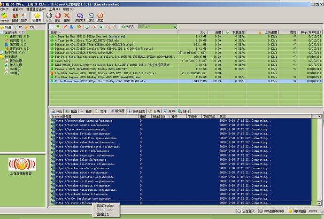Open the 彗星通行证 menu
Screen dimensions: 324x219
click(x=36, y=9)
